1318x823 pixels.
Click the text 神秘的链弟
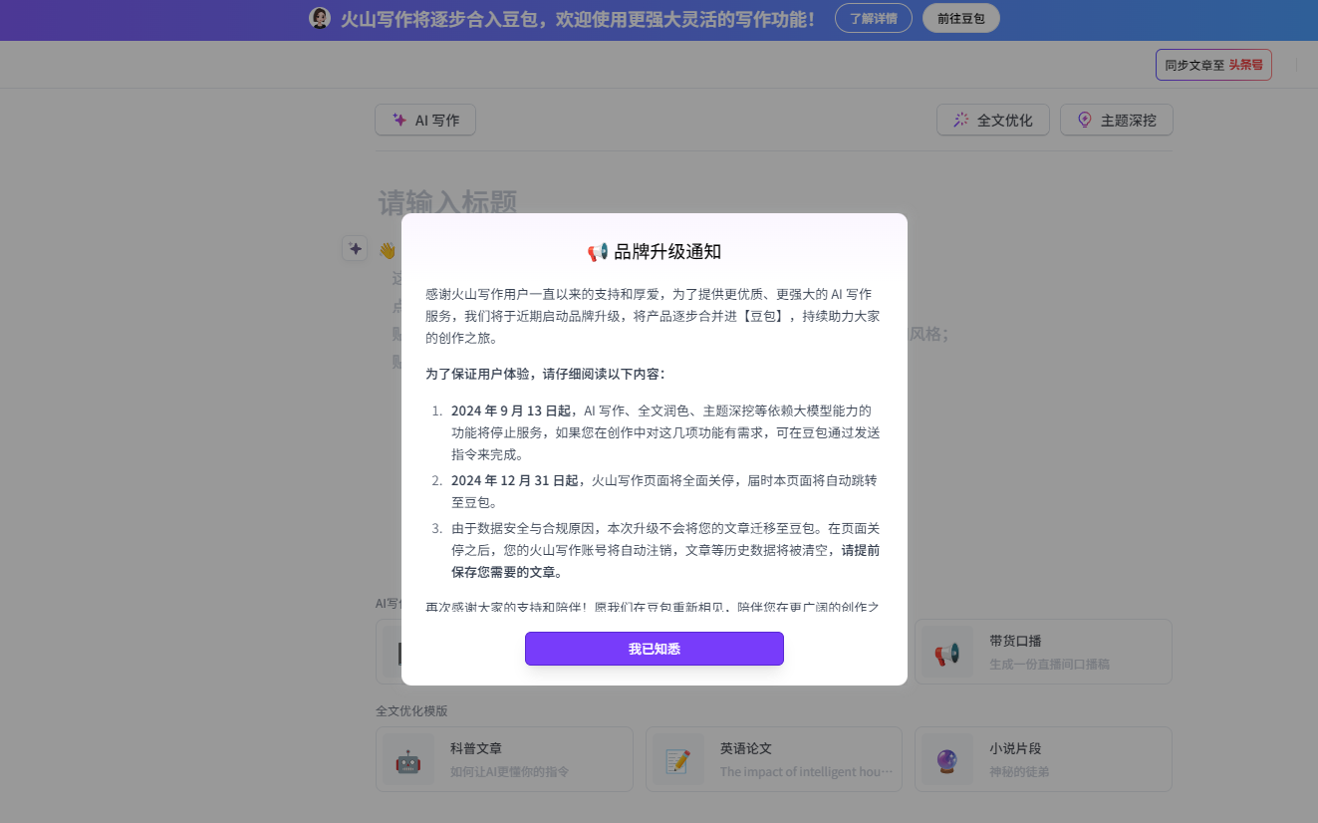coord(1019,771)
